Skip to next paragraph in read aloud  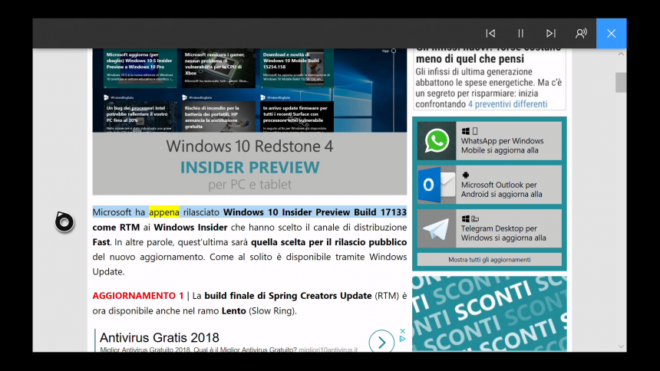[x=551, y=33]
